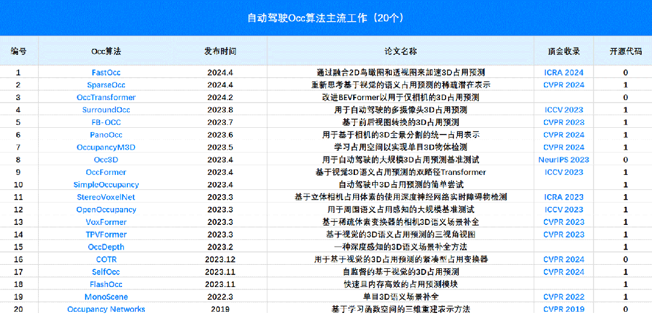The height and width of the screenshot is (322, 652).
Task: Open the OccDepth link
Action: click(x=106, y=247)
